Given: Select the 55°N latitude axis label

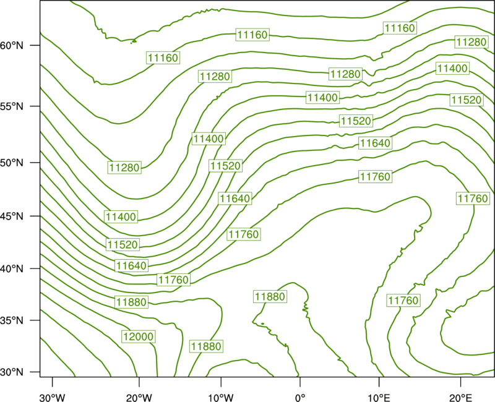Looking at the screenshot, I should (12, 106).
